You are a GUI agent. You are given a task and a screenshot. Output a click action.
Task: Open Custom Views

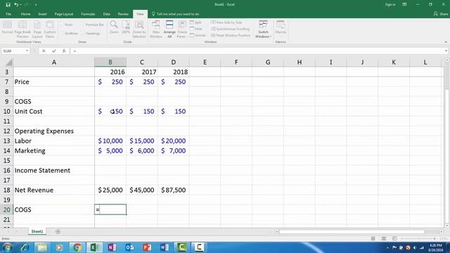point(50,30)
